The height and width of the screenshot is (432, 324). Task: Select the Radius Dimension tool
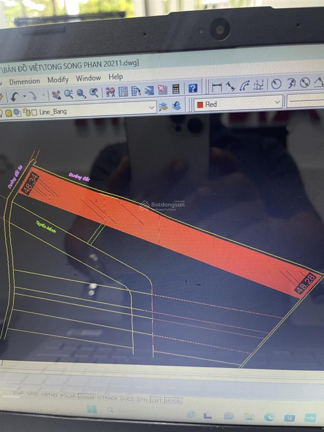(276, 84)
